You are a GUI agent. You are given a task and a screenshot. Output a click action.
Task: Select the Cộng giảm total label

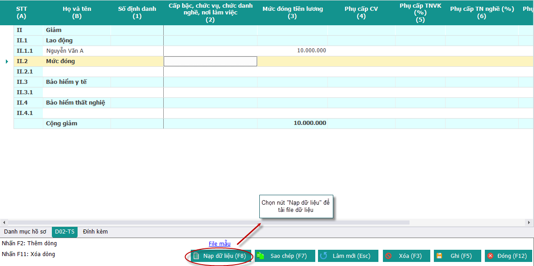pyautogui.click(x=62, y=123)
